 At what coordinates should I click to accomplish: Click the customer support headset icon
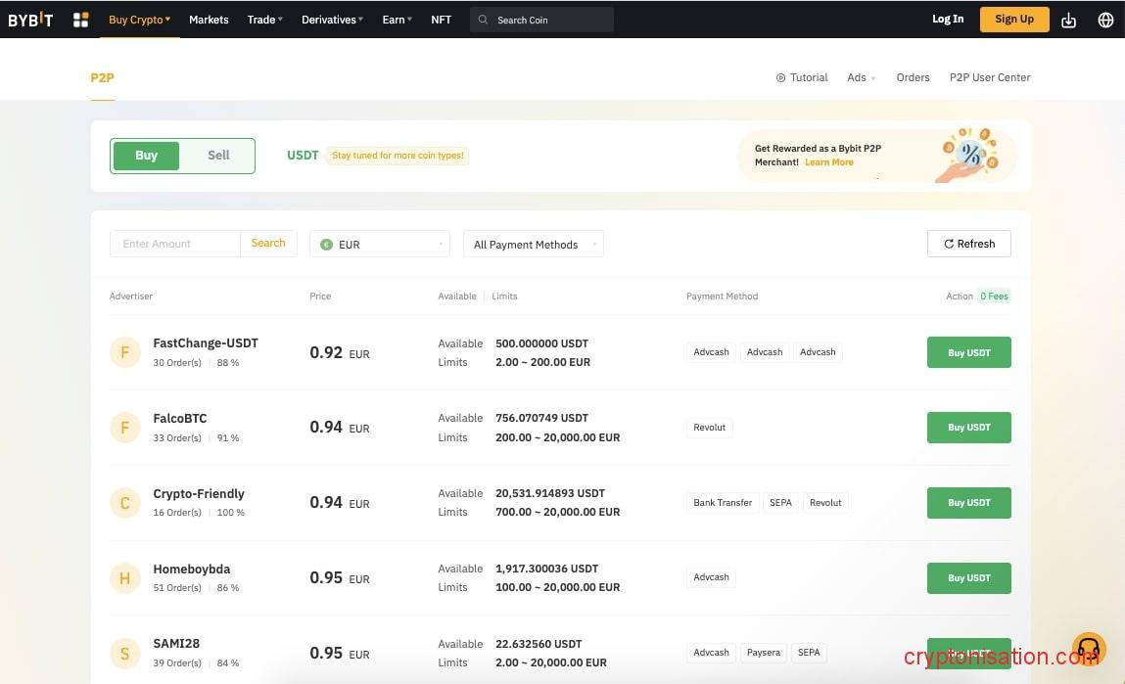coord(1089,648)
